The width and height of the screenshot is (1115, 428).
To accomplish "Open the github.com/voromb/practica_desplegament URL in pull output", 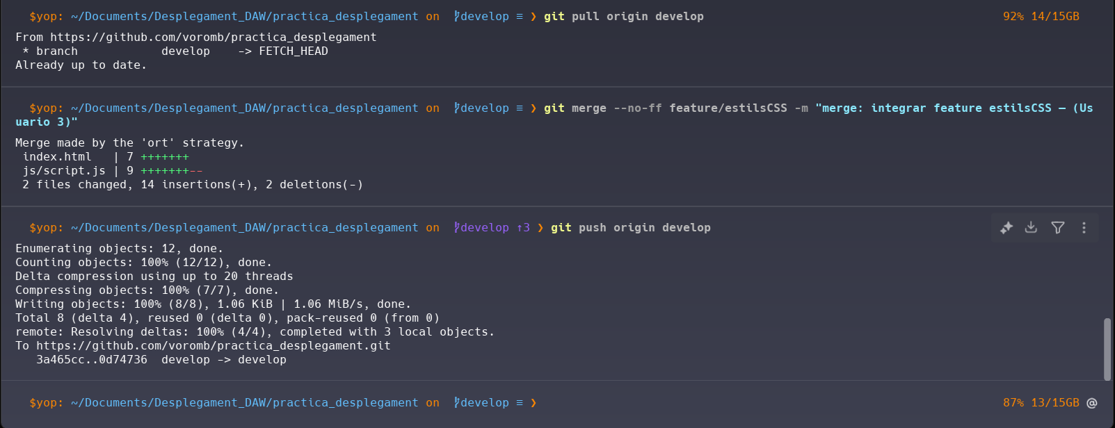I will point(213,38).
